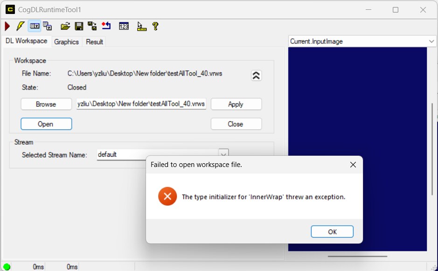The height and width of the screenshot is (271, 438).
Task: Open a file with the folder icon
Action: (x=65, y=26)
